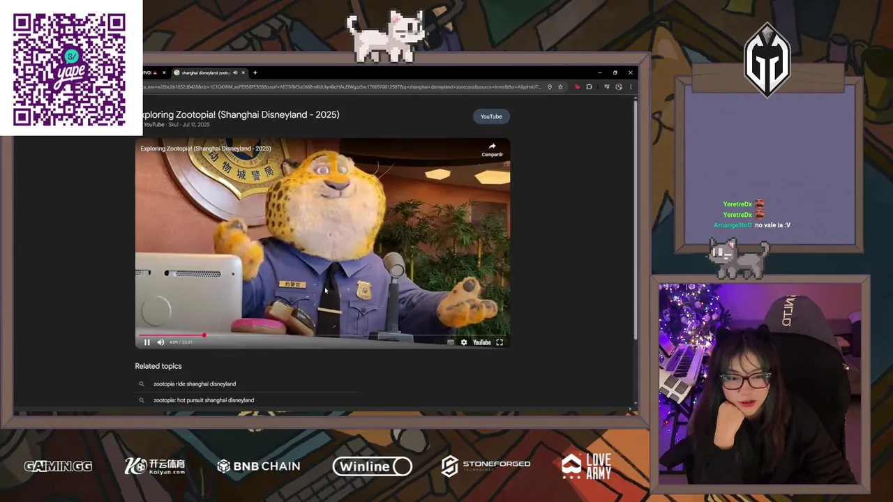
Task: Click the white pixel cat on browser window
Action: 387,36
